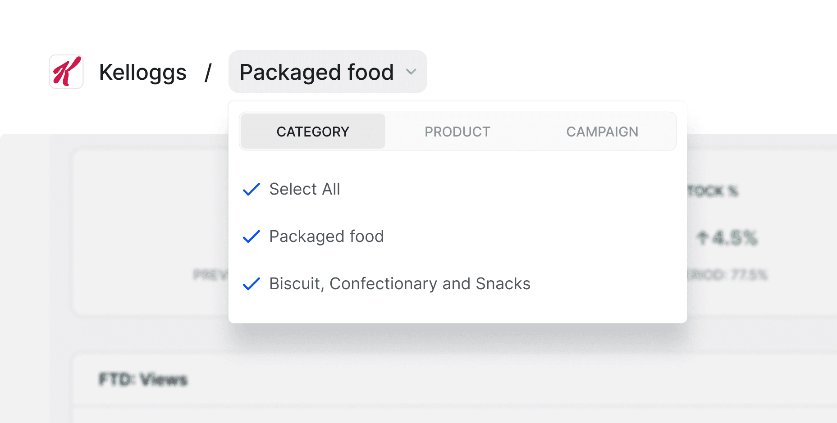Click the blurred 4.5% metric value
Image resolution: width=837 pixels, height=423 pixels.
(x=735, y=238)
